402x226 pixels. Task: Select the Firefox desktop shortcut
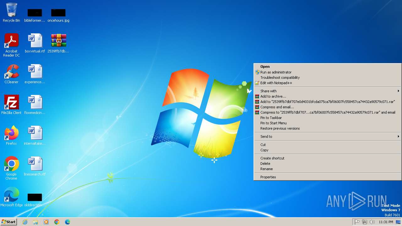click(11, 136)
